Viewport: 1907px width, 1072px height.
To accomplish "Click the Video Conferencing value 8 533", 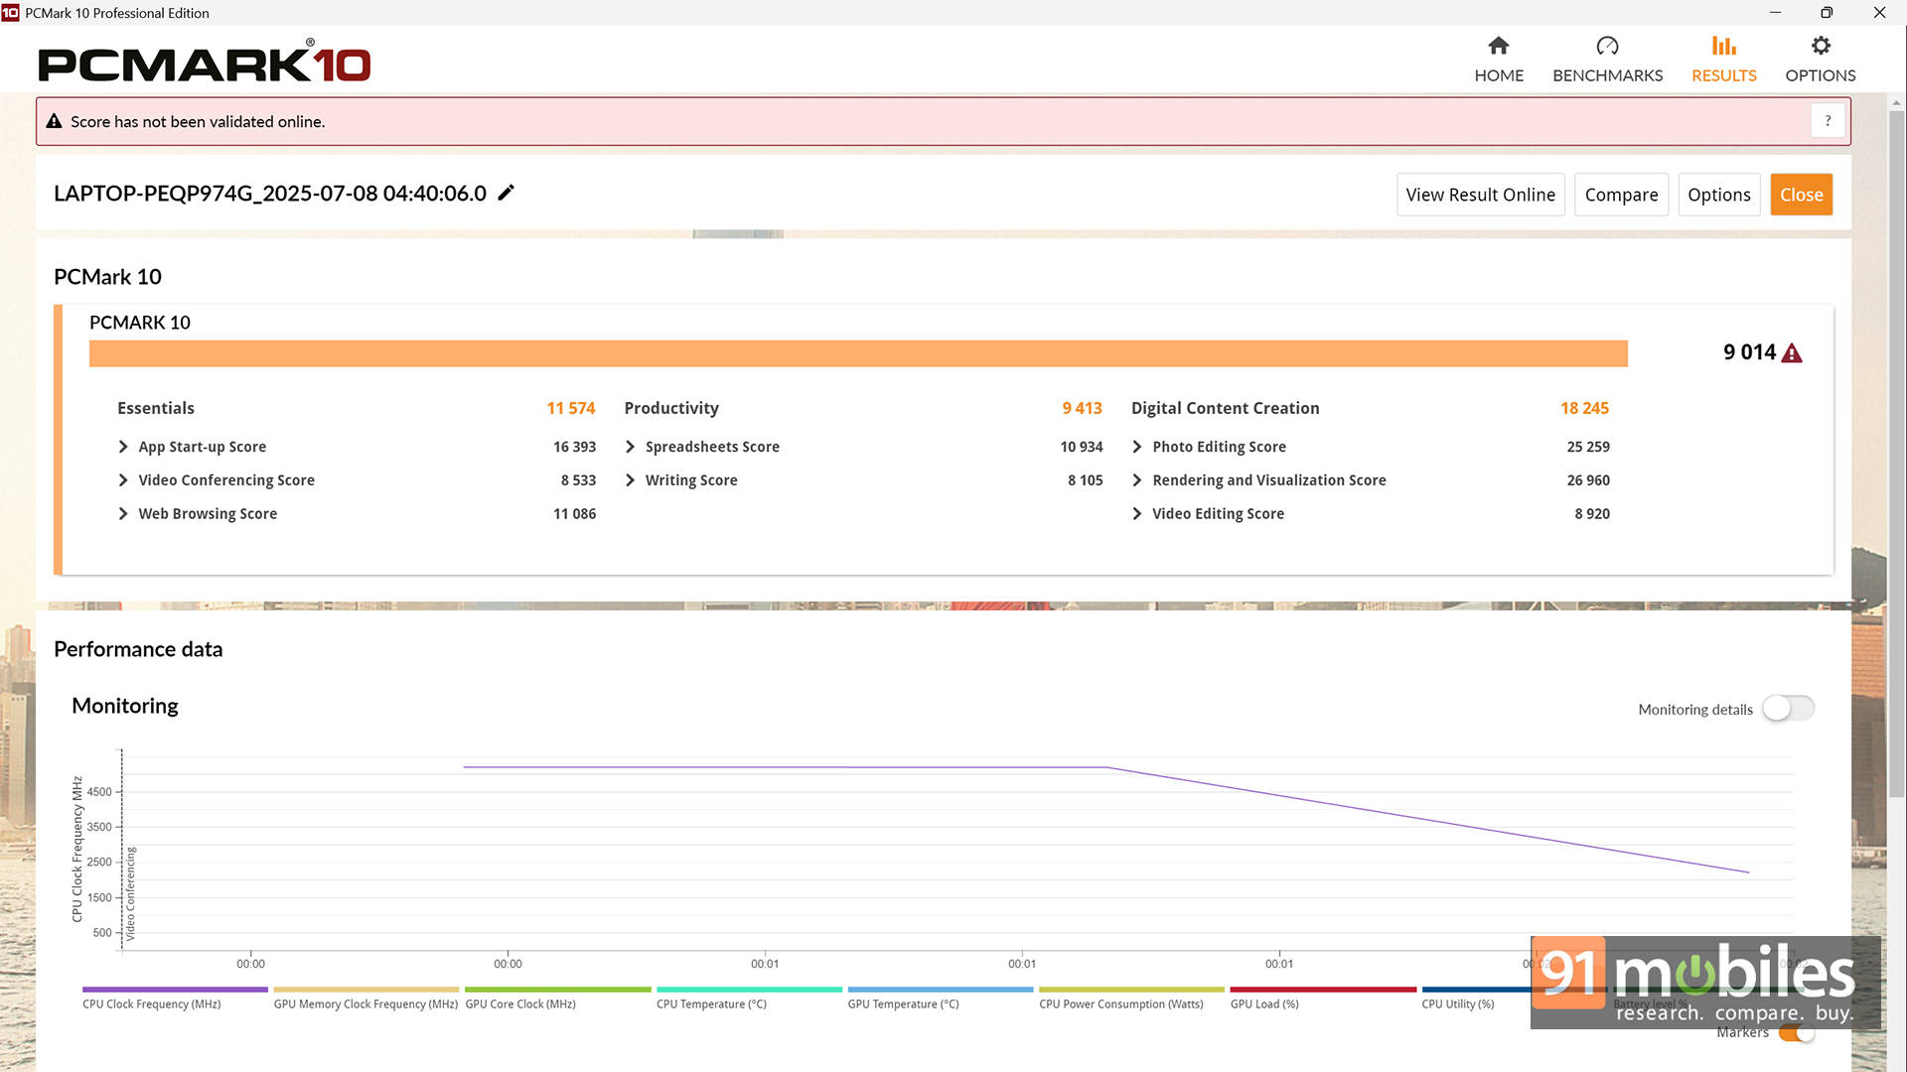I will [x=578, y=480].
